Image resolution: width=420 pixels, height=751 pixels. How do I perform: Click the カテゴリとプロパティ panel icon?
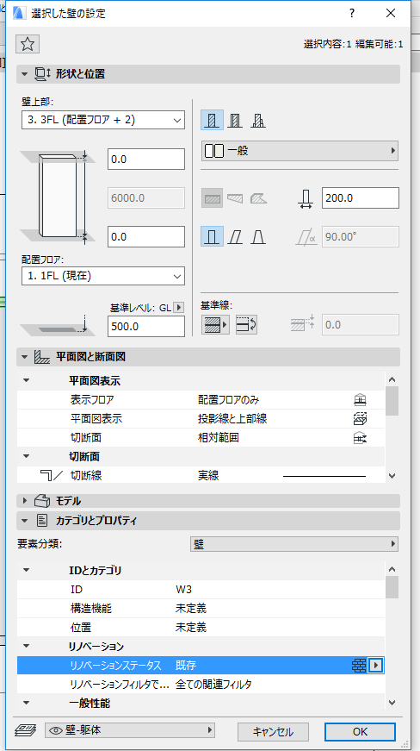click(x=42, y=520)
